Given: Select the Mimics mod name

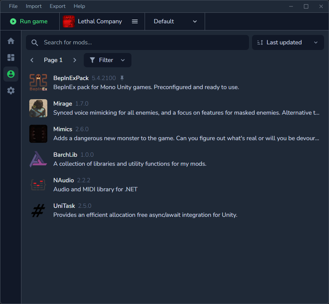Looking at the screenshot, I should pyautogui.click(x=63, y=129).
